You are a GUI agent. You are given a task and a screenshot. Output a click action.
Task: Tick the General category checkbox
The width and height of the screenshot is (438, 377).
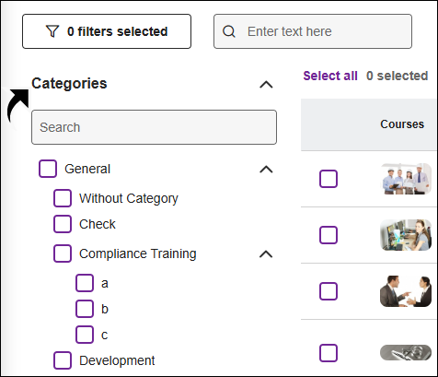pyautogui.click(x=48, y=169)
